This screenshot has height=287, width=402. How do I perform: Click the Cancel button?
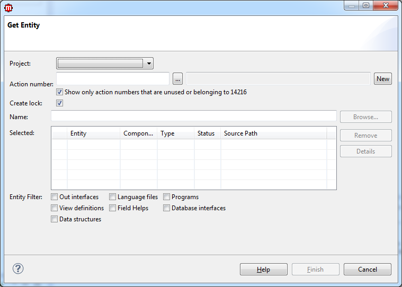click(x=367, y=270)
